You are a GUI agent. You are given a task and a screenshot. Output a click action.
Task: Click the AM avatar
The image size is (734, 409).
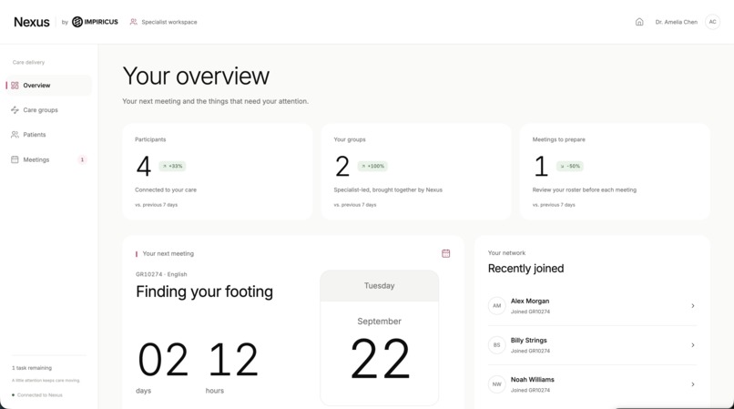pyautogui.click(x=496, y=306)
